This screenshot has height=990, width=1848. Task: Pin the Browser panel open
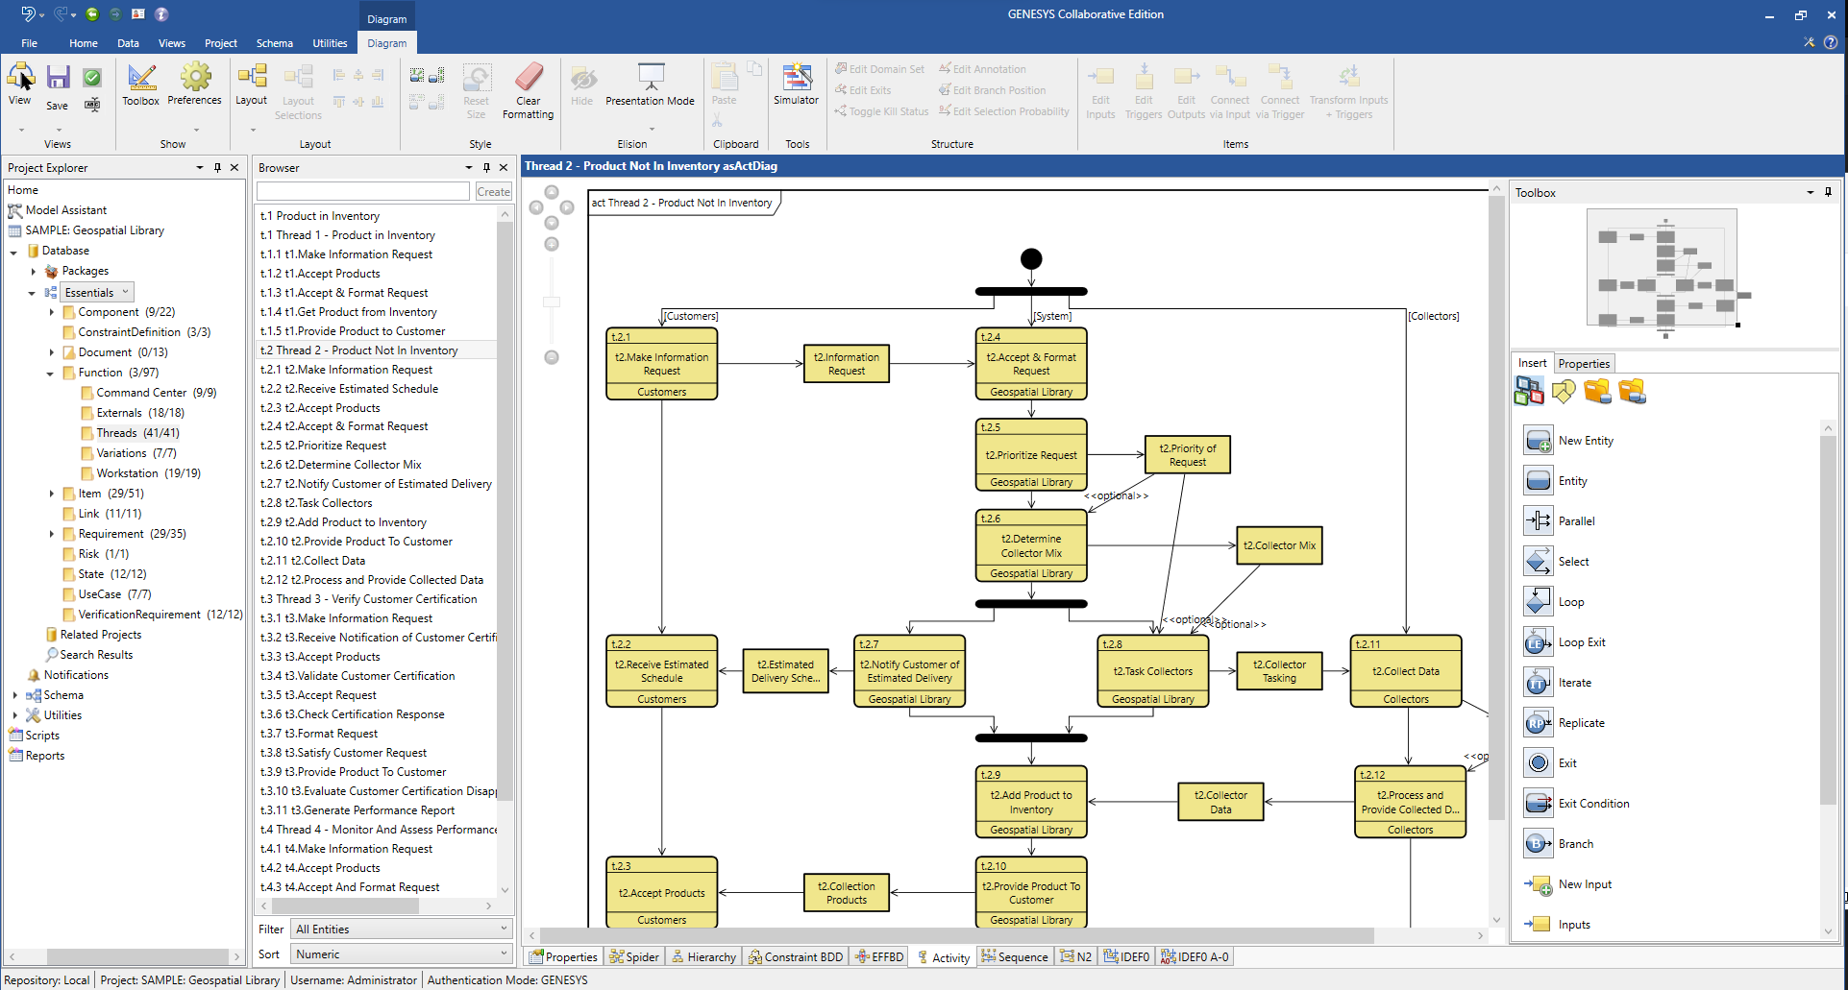(486, 167)
